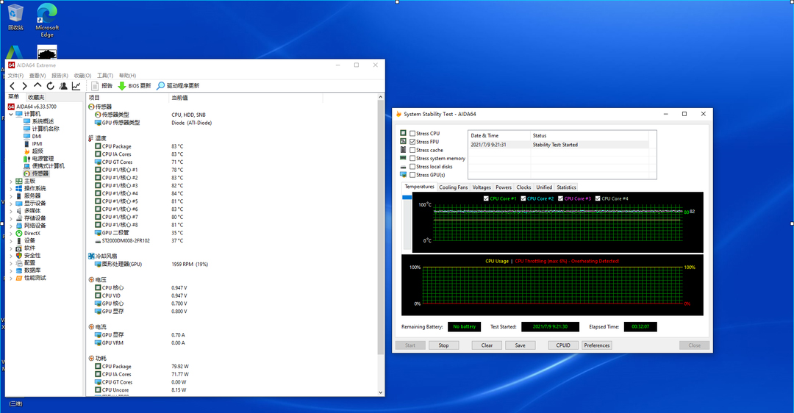Toggle CPU Core #1 graph checkbox
This screenshot has height=413, width=794.
(x=486, y=199)
